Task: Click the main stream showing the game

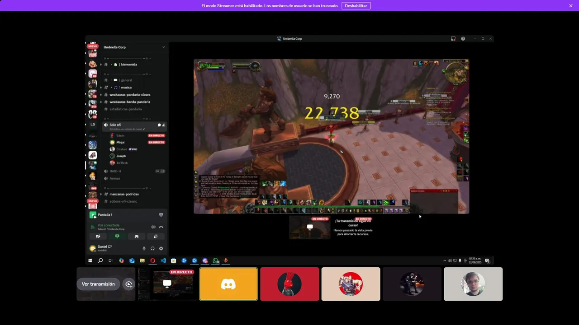Action: coord(331,136)
